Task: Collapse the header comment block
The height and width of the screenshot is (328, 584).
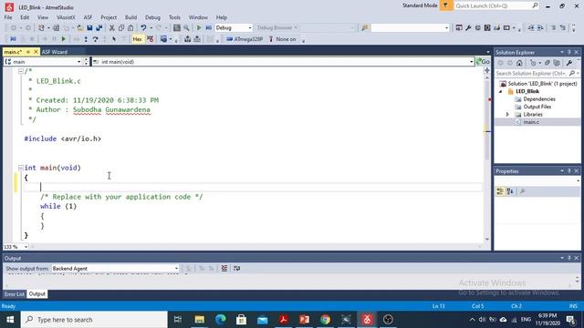Action: pos(21,71)
